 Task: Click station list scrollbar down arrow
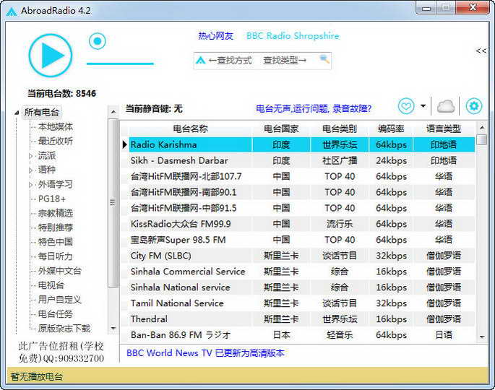coord(482,337)
